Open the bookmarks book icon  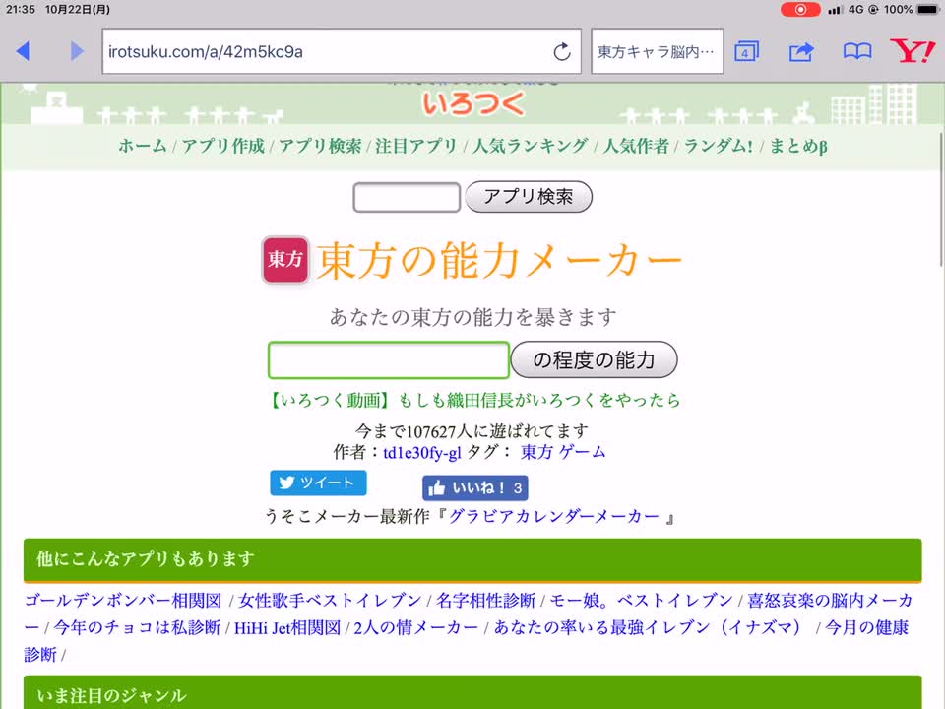click(x=857, y=51)
